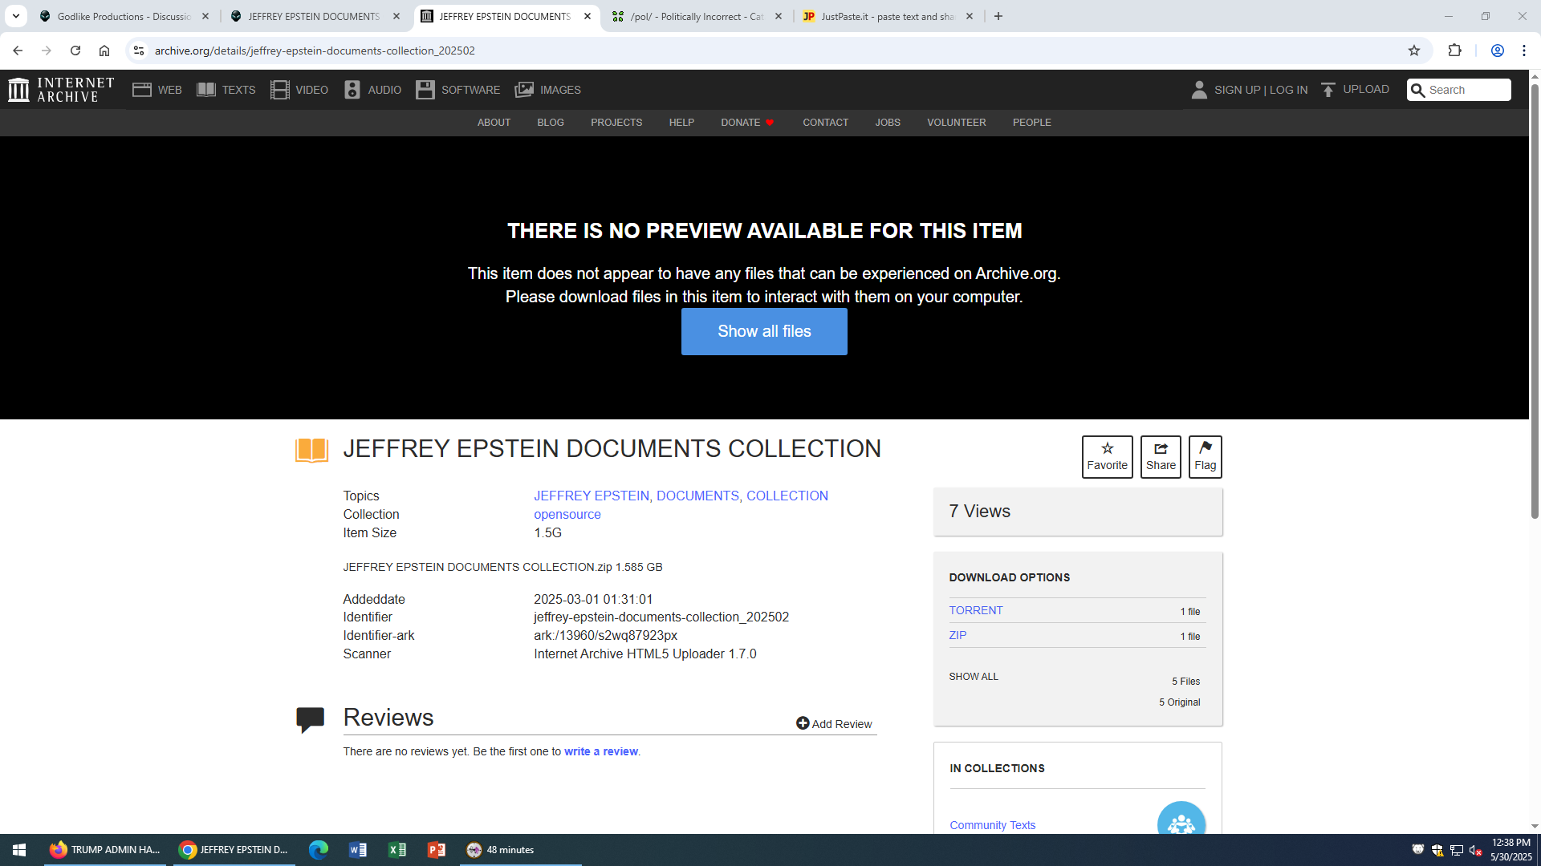Open the WEB media section
The height and width of the screenshot is (866, 1541).
pyautogui.click(x=157, y=90)
